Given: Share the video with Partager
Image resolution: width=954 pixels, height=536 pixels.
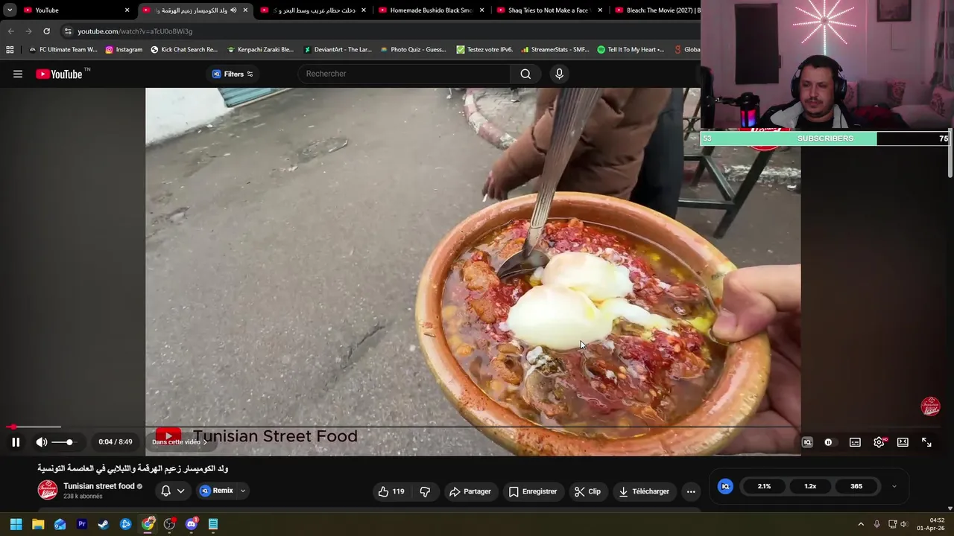Looking at the screenshot, I should [x=470, y=491].
